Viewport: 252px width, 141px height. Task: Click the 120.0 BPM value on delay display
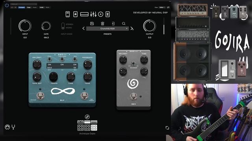(49, 68)
